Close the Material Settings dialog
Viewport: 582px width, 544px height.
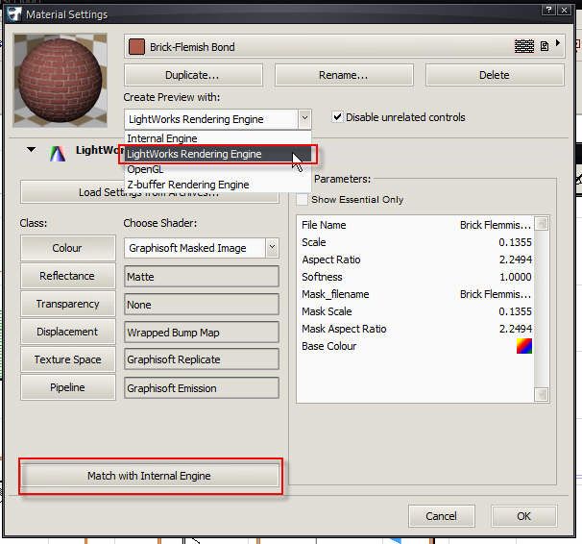564,11
